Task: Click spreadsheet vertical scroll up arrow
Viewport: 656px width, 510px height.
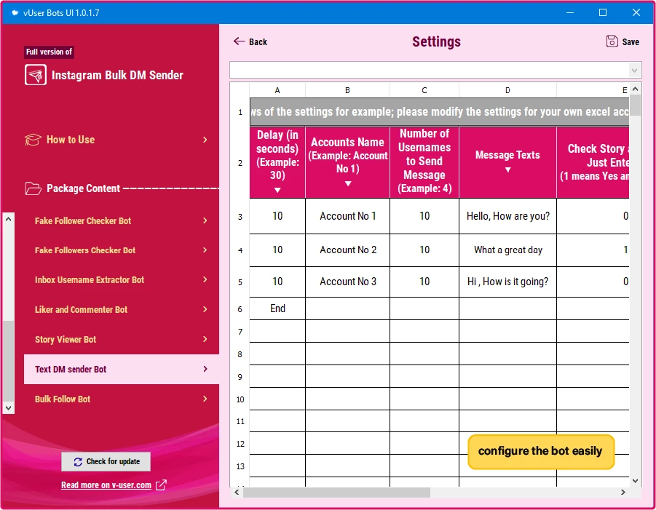Action: point(635,89)
